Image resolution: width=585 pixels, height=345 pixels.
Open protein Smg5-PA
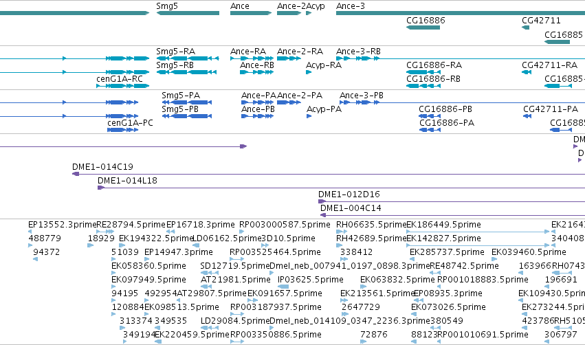[181, 96]
